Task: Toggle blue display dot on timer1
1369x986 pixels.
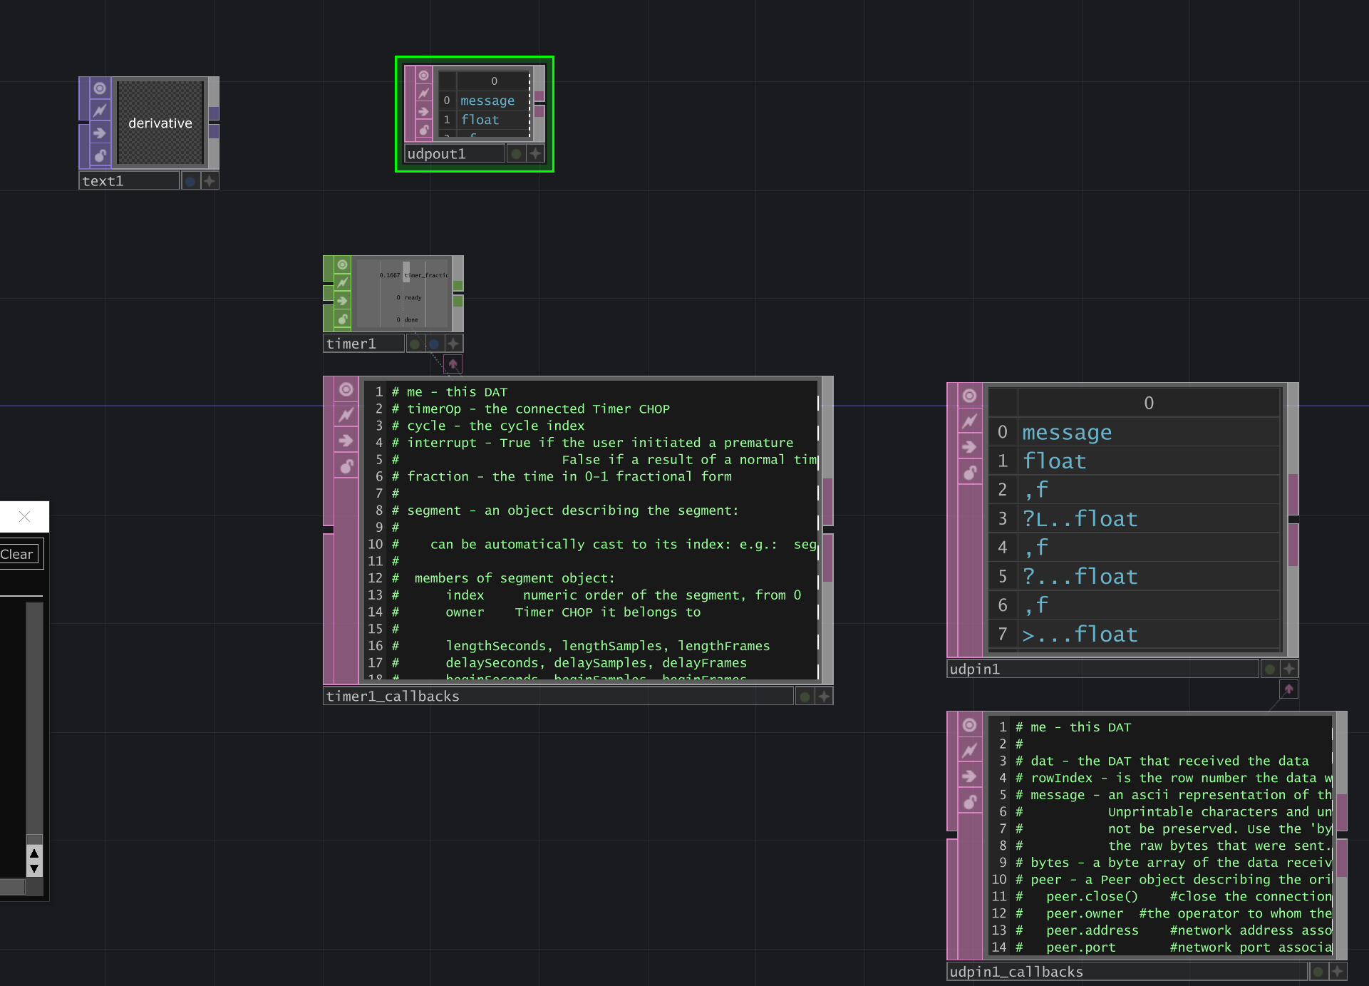Action: tap(434, 344)
